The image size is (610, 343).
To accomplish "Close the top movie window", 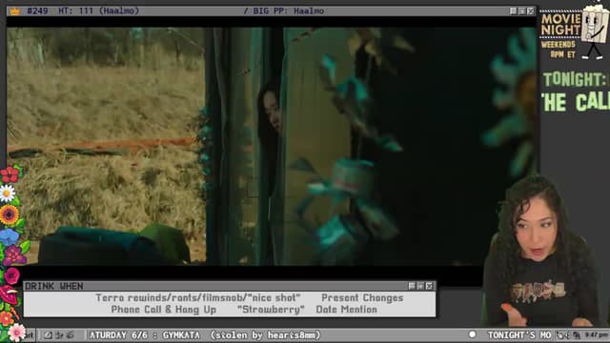I will tap(531, 11).
